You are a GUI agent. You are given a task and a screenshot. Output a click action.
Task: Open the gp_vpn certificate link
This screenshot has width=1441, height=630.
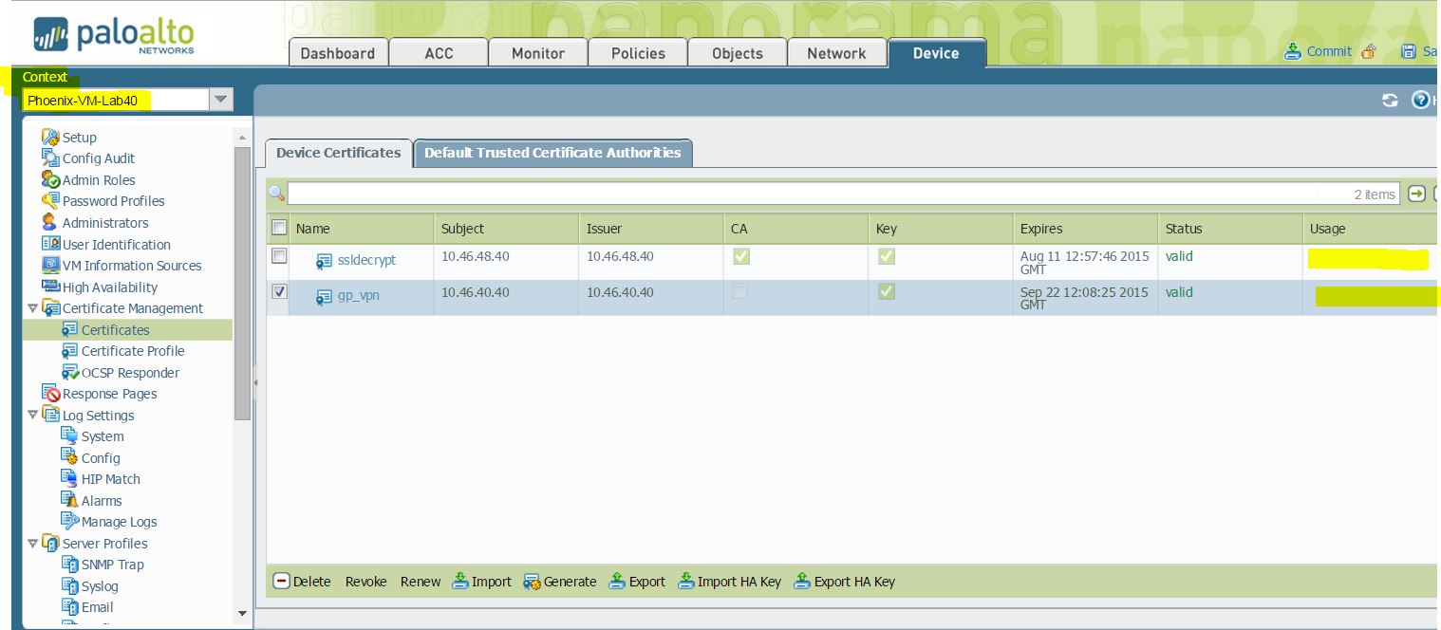point(359,296)
